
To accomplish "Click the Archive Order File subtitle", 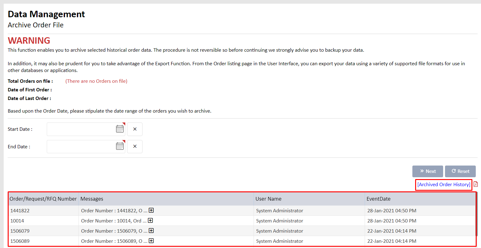I will [x=36, y=25].
